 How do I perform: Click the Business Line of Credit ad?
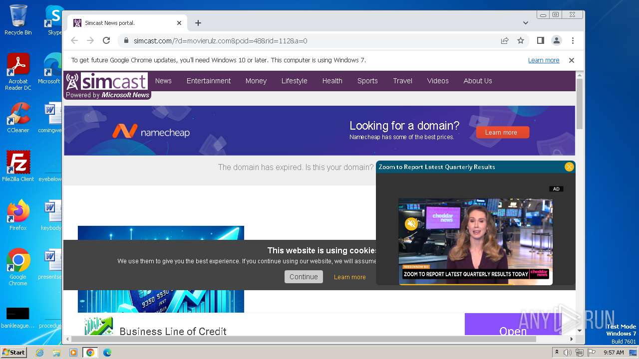click(x=173, y=331)
